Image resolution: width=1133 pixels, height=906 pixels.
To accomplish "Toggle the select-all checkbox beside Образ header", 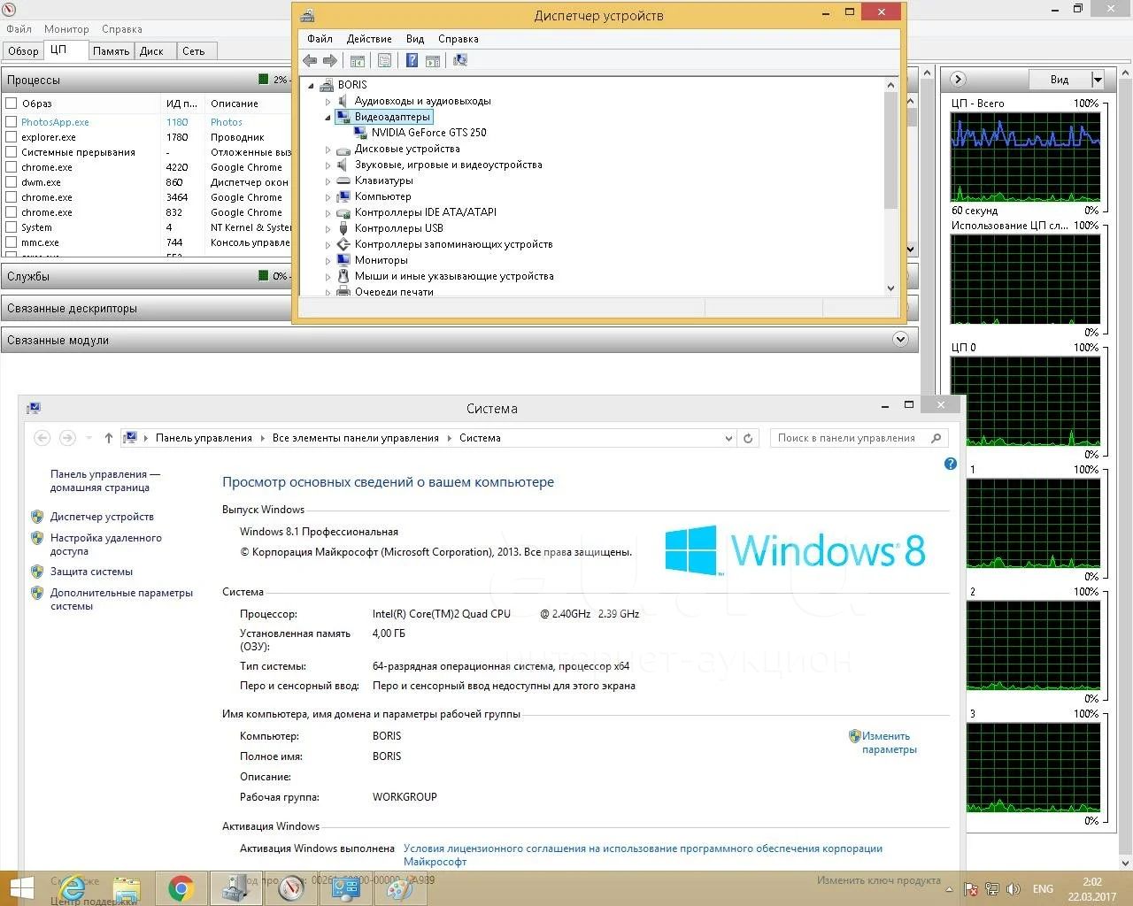I will 12,104.
